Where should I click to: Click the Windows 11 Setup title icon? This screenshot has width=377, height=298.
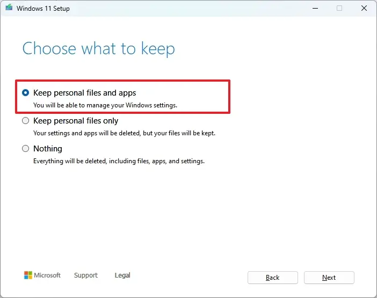coord(9,8)
